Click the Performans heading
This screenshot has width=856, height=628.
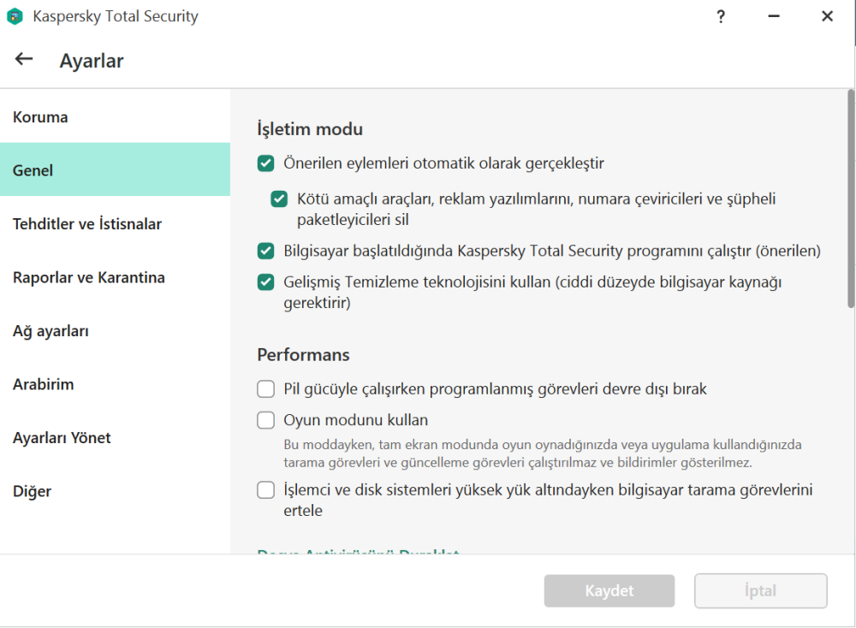(303, 355)
